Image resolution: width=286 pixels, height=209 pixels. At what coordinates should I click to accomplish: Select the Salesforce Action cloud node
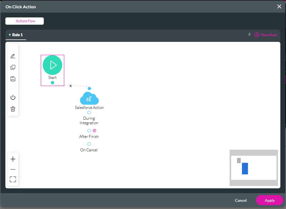click(x=89, y=99)
